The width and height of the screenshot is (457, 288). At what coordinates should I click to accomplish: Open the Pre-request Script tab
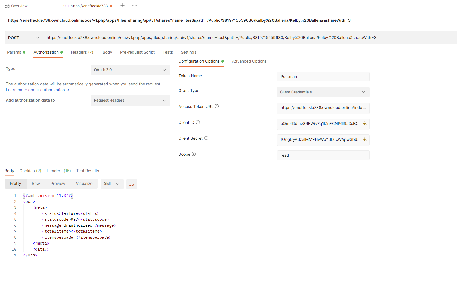click(x=137, y=52)
